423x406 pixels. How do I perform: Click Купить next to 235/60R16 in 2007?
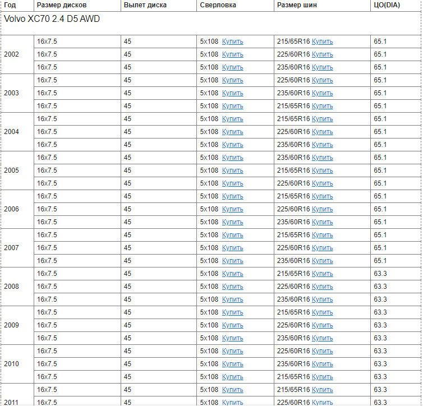pyautogui.click(x=323, y=261)
